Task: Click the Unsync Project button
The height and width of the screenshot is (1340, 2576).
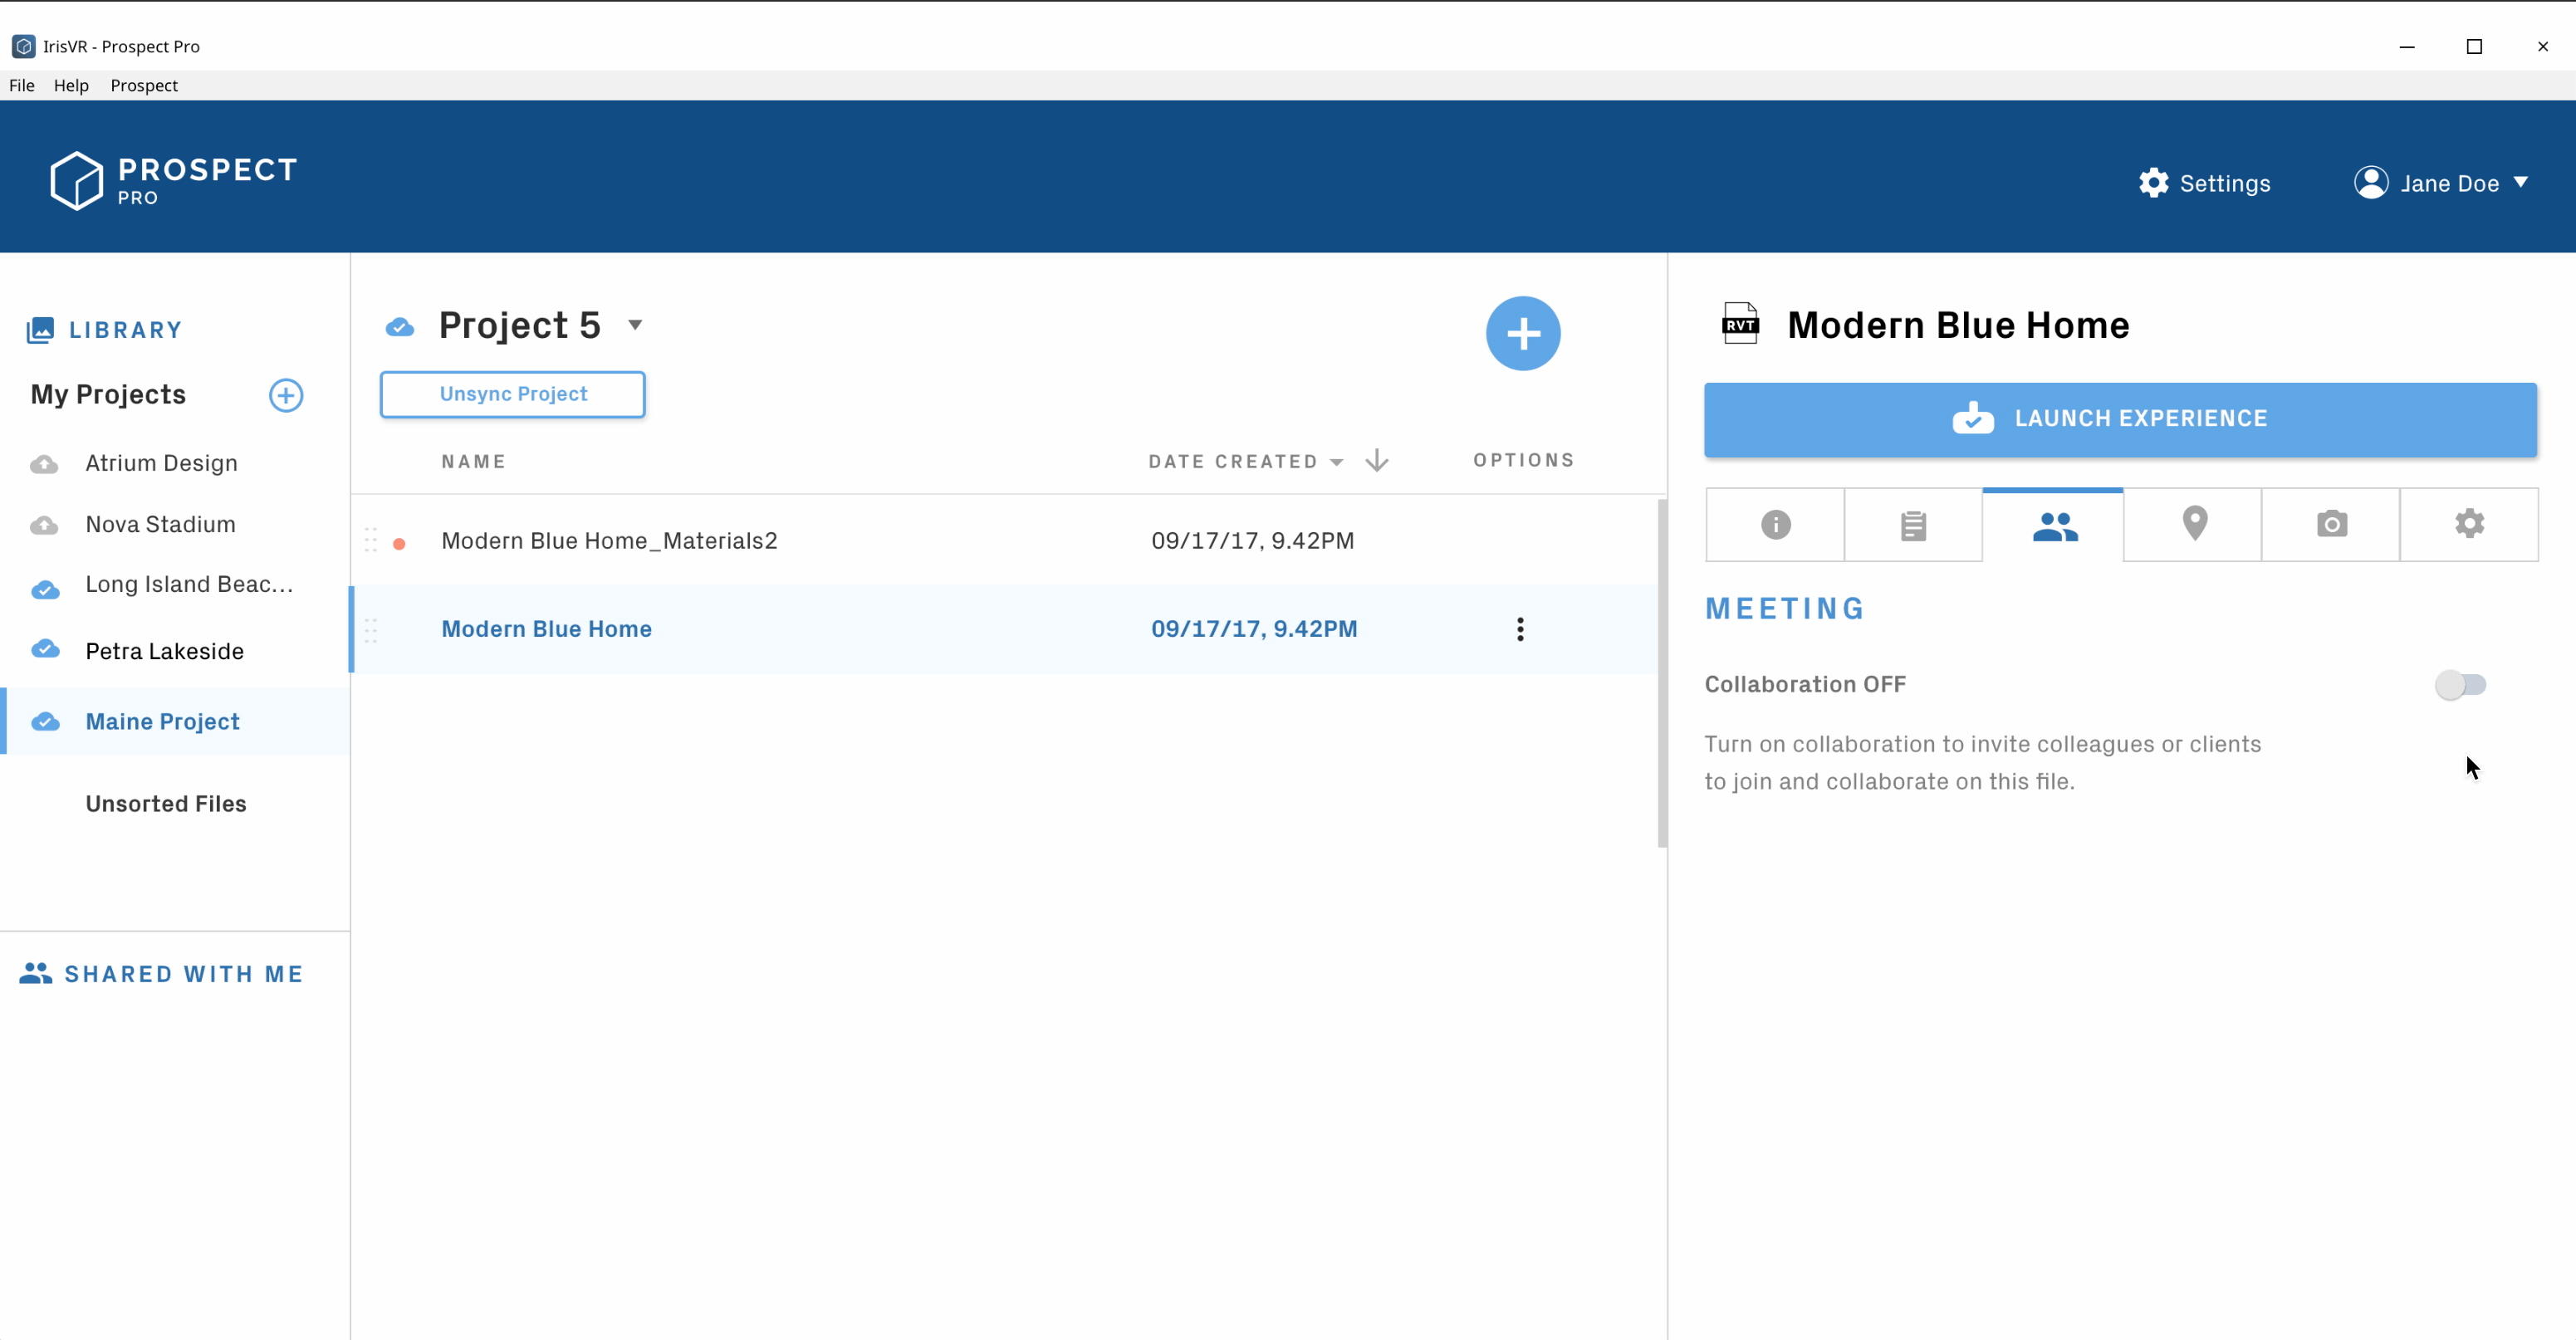Action: click(x=512, y=394)
